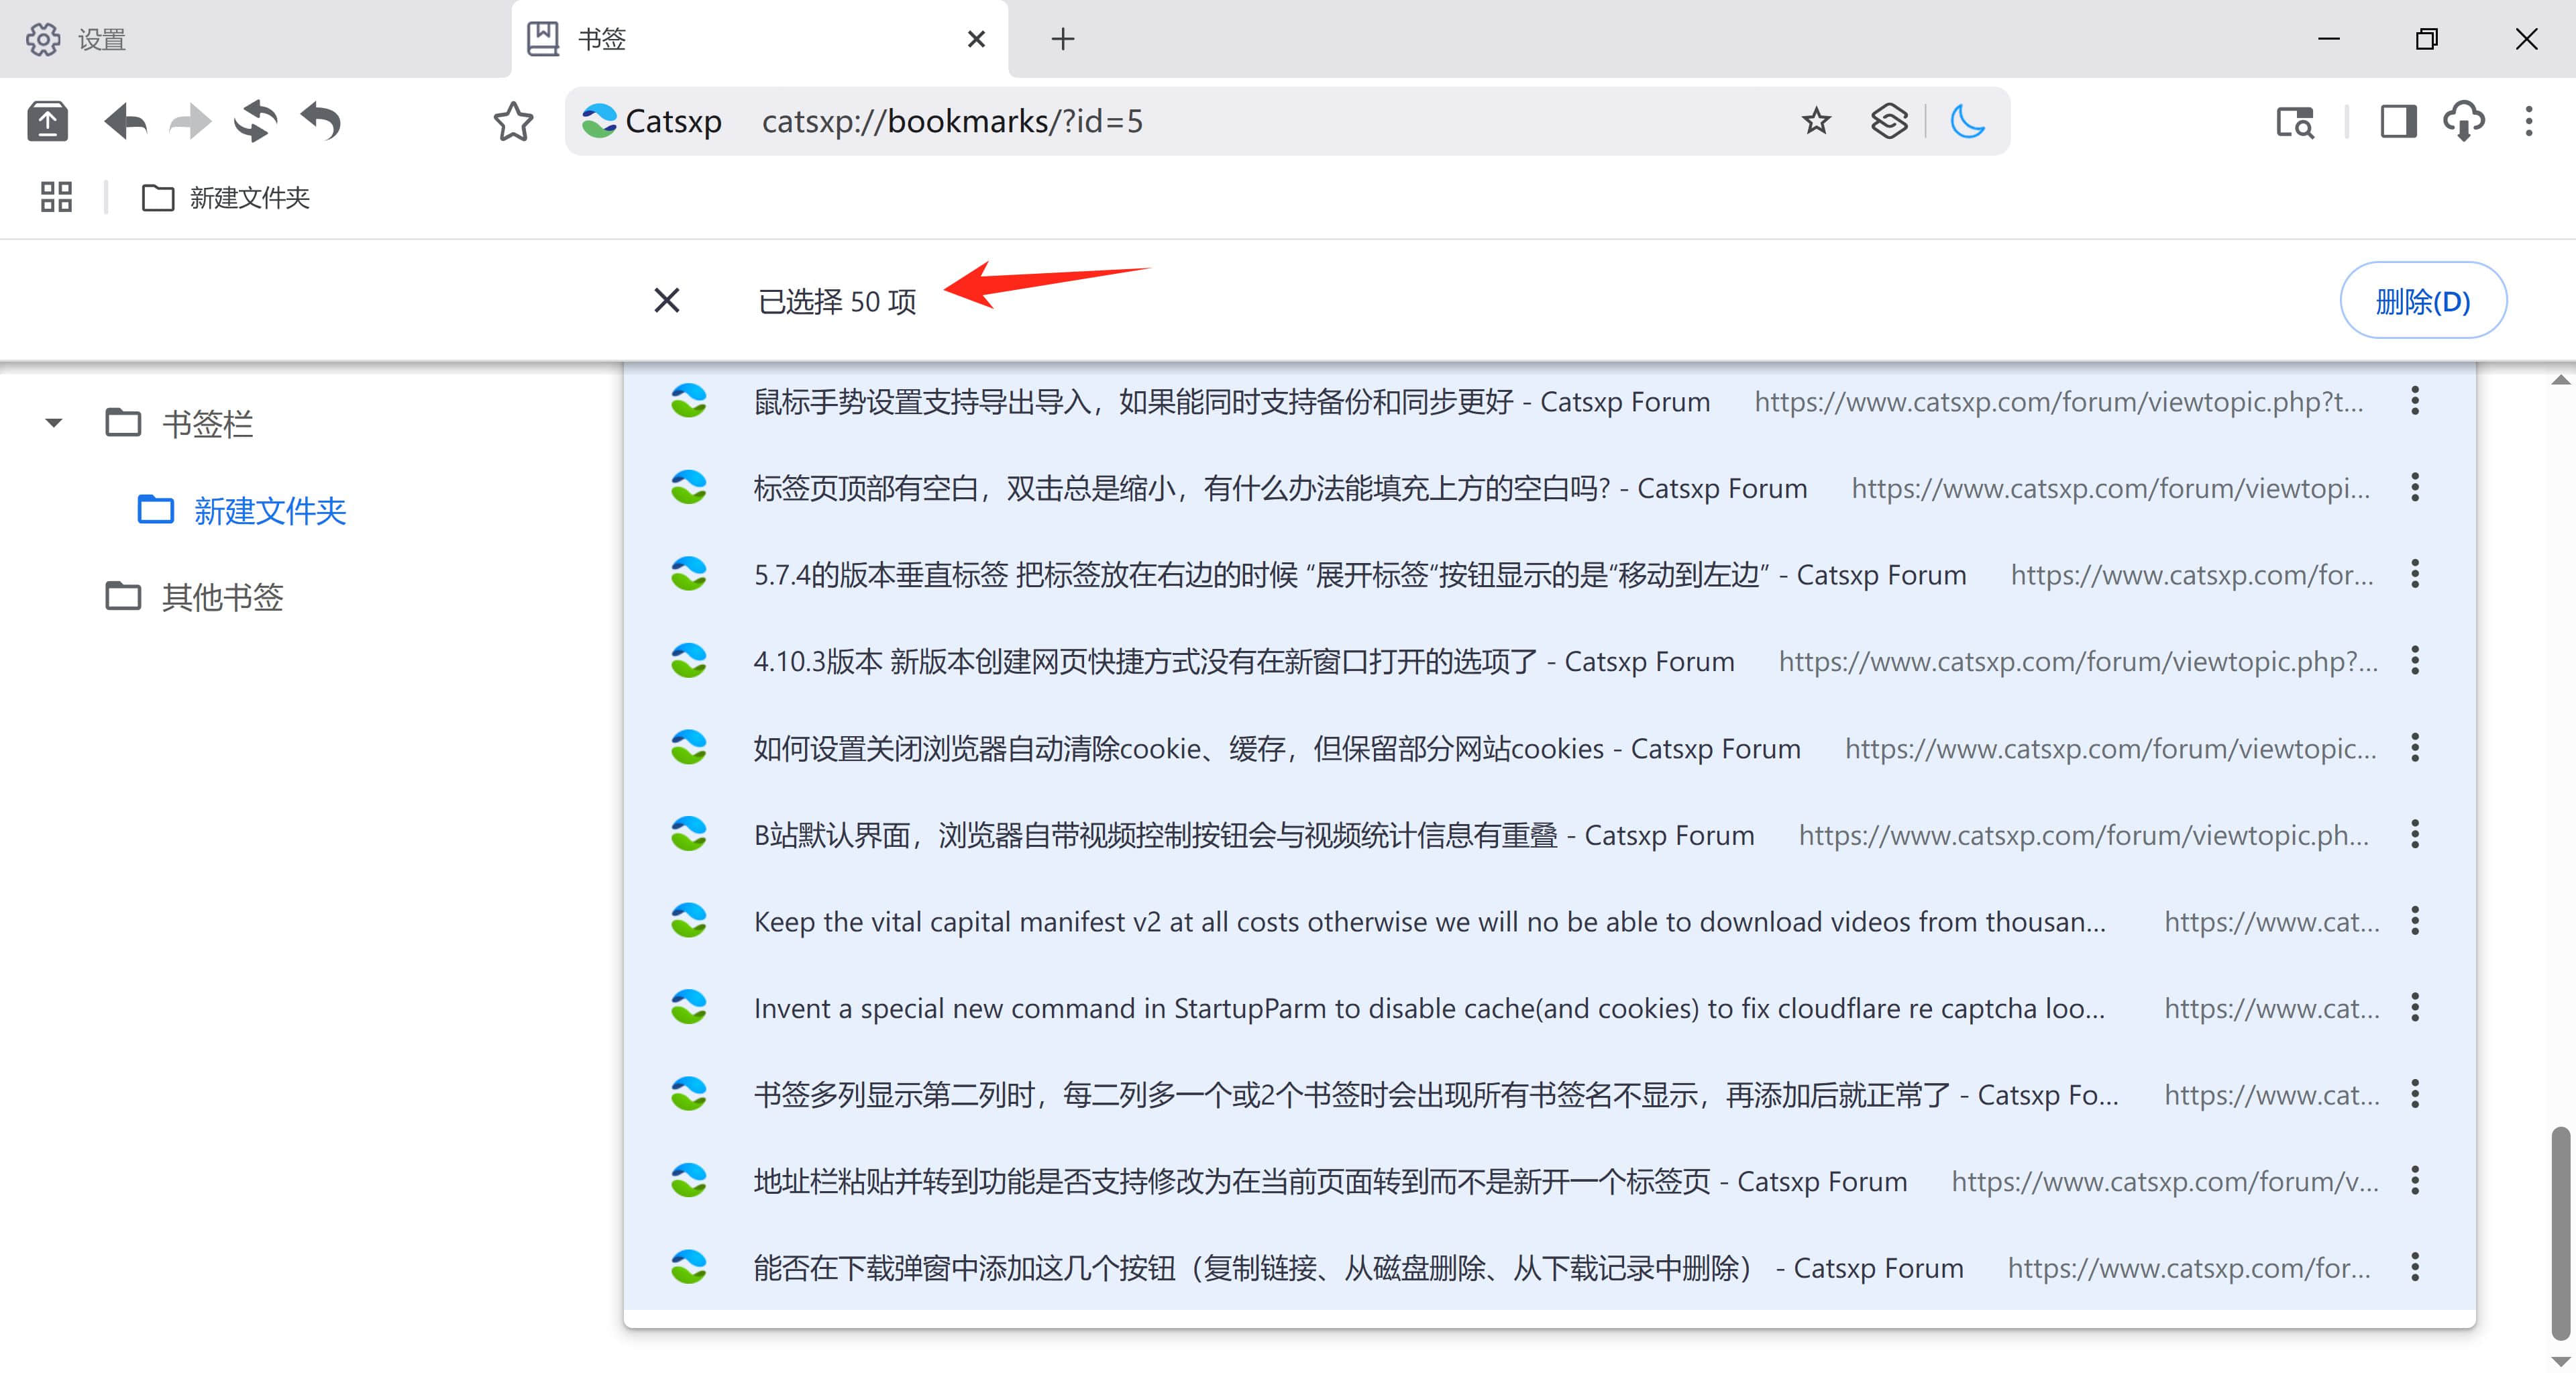Viewport: 2576px width, 1373px height.
Task: Click the cloud download icon
Action: click(2464, 122)
